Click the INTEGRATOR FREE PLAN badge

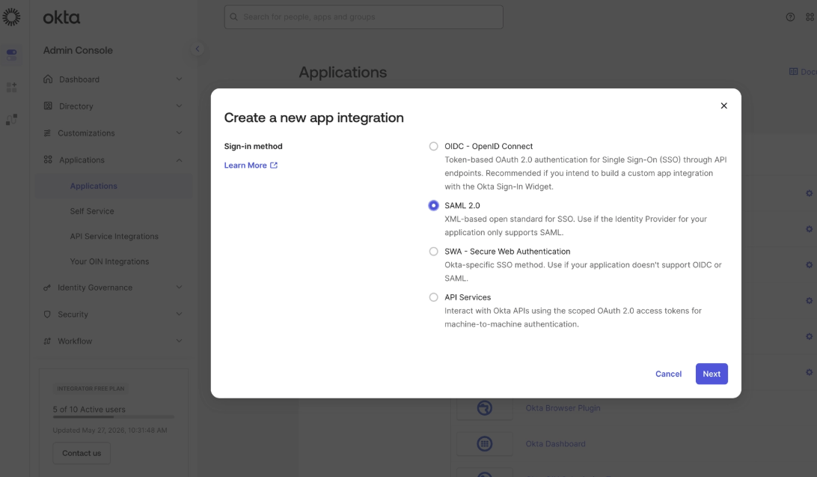coord(91,389)
